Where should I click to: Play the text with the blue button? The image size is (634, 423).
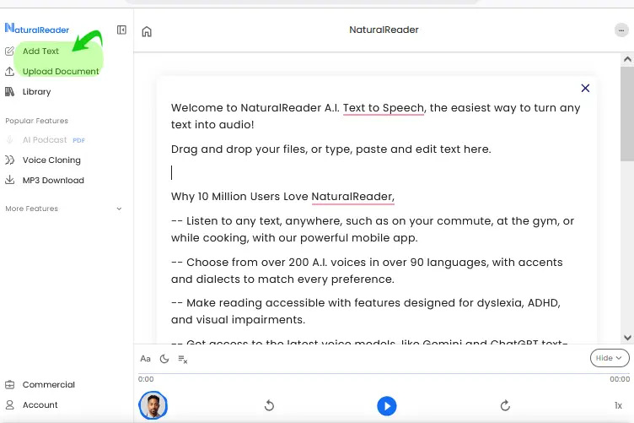[387, 406]
